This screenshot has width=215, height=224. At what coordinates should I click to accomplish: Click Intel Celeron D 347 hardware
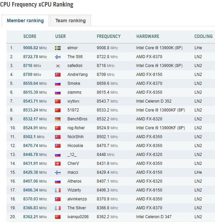pos(154,217)
